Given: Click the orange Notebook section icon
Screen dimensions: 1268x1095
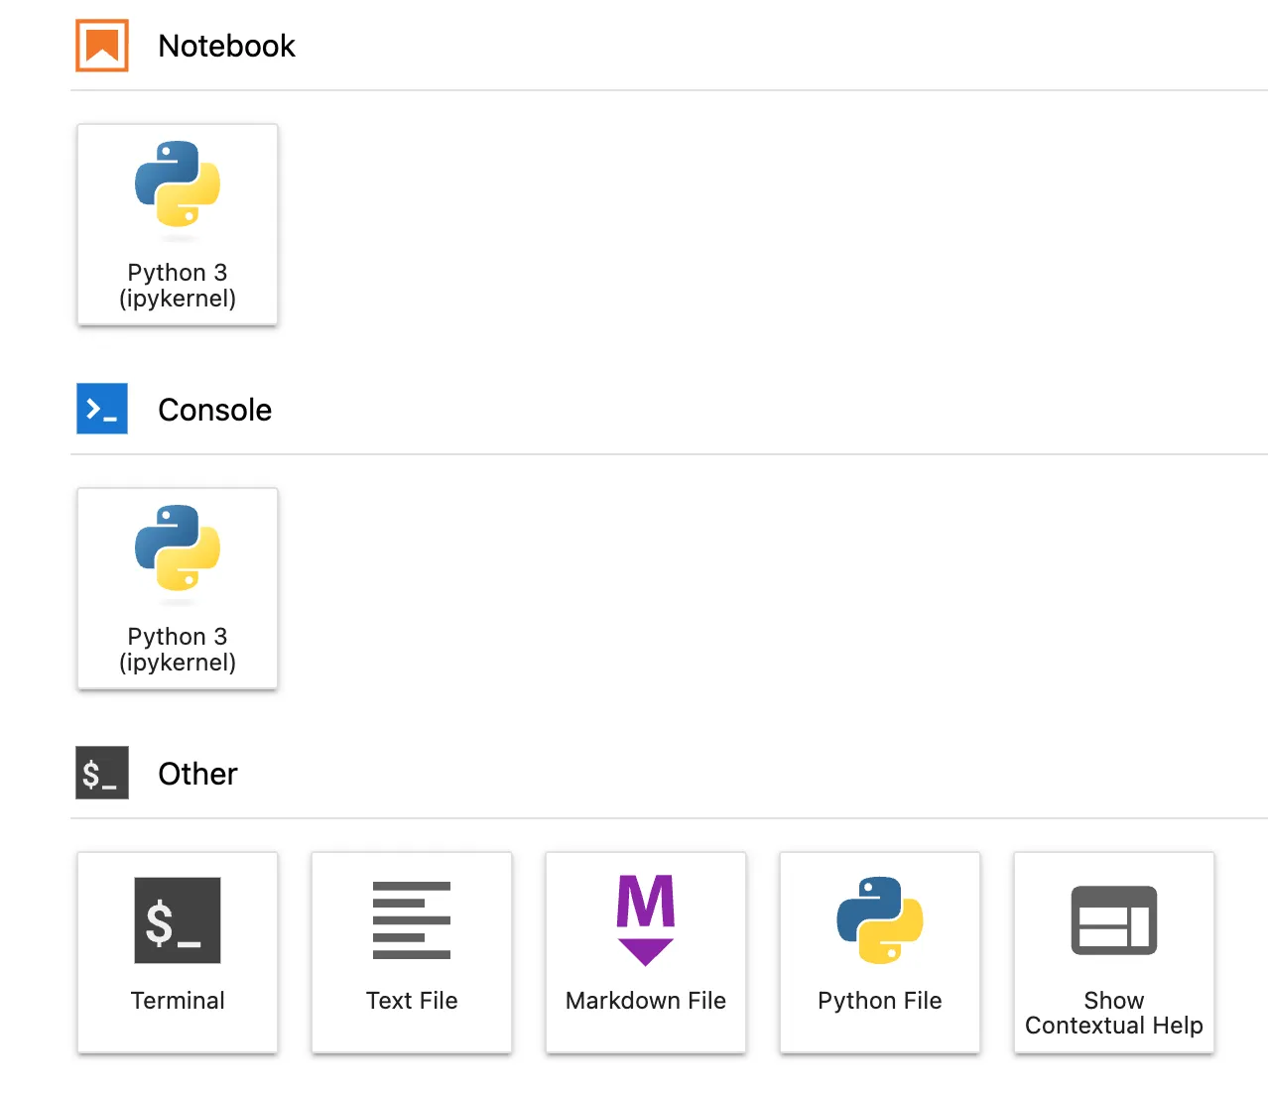Looking at the screenshot, I should click(102, 46).
